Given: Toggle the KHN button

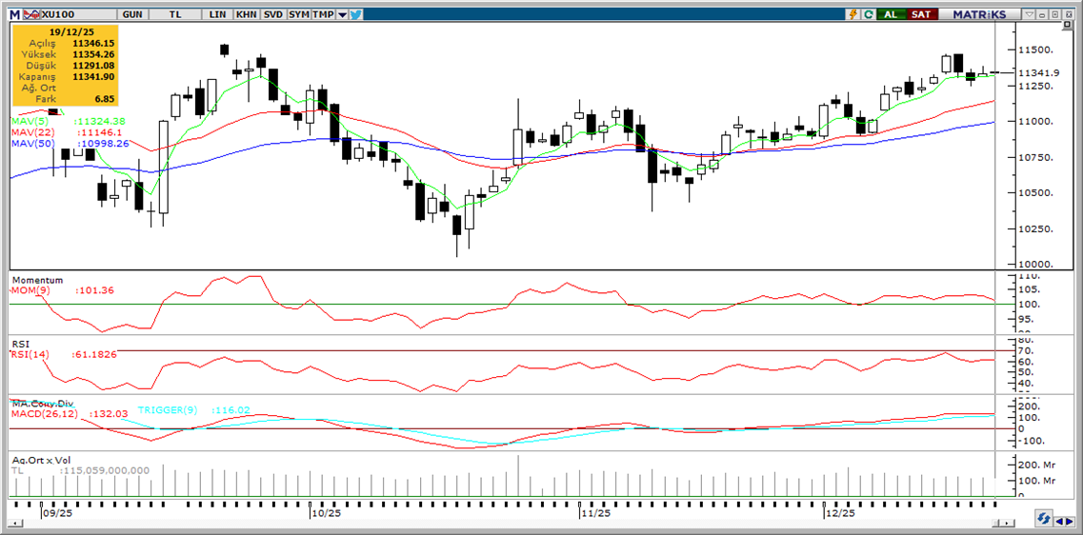Looking at the screenshot, I should [246, 14].
